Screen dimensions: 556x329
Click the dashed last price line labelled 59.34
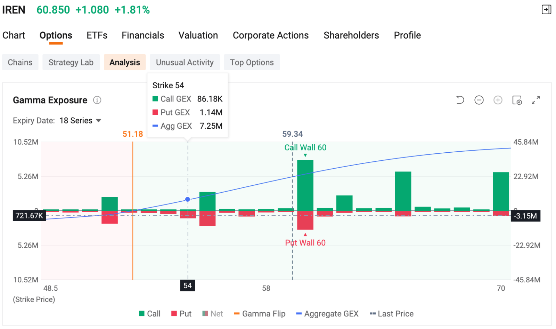coord(293,211)
